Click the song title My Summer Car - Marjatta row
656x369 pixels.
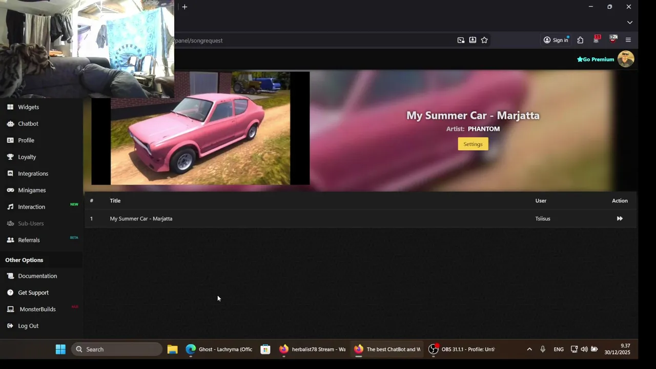[x=141, y=219]
